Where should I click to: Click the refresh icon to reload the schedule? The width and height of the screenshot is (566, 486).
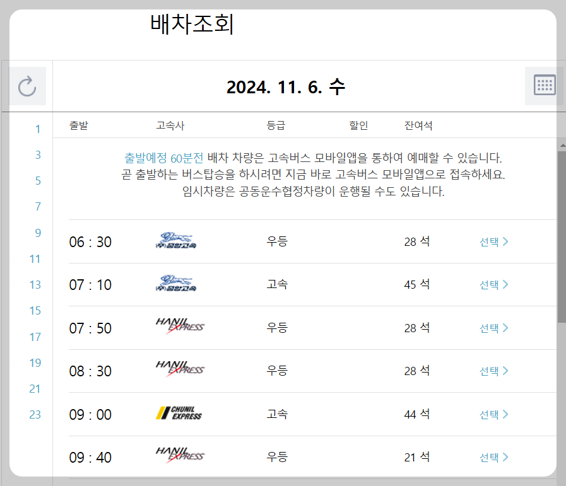28,86
